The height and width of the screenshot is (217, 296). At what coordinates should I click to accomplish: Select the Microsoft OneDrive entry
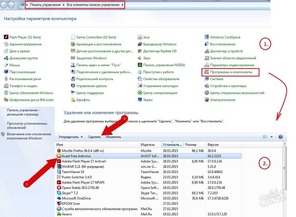[149, 198]
